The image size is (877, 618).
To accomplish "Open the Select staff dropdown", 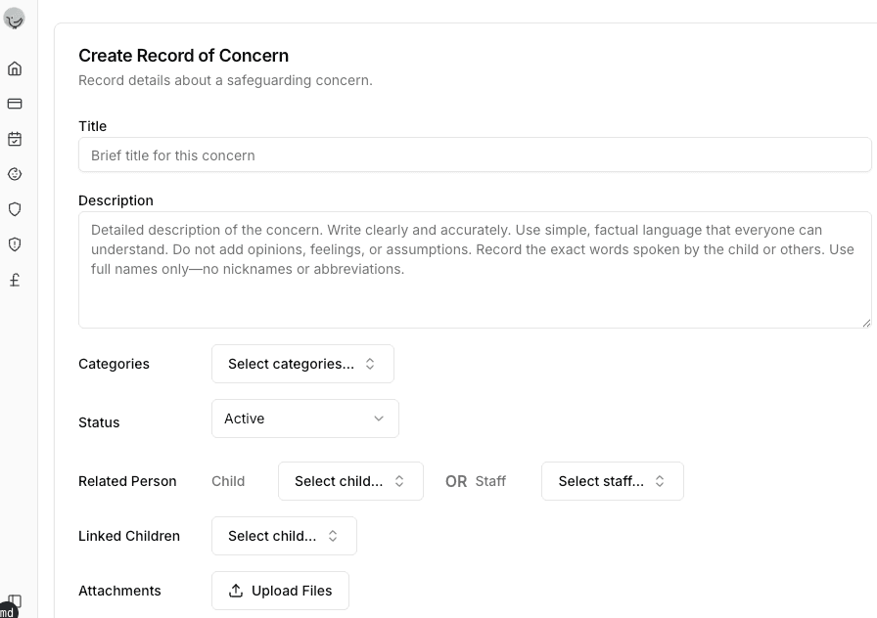I will tap(612, 480).
